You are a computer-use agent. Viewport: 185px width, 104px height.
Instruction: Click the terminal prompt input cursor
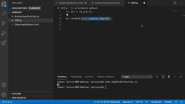(x=106, y=87)
